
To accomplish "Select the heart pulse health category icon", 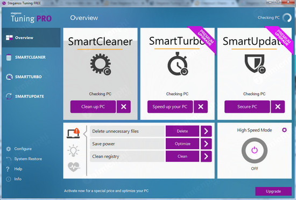I will point(74,167).
